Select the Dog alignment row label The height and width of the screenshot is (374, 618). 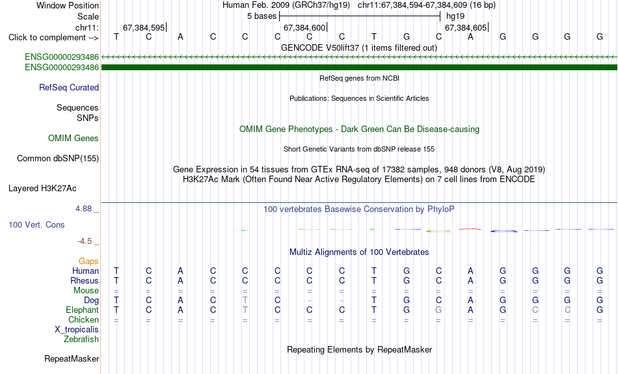tap(91, 301)
